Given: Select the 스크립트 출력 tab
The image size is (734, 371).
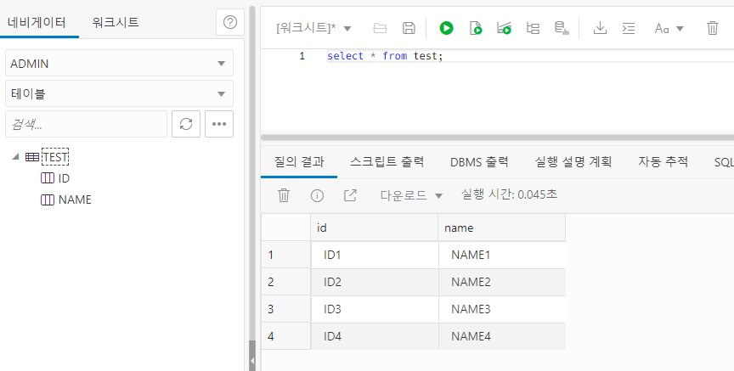Looking at the screenshot, I should click(387, 162).
